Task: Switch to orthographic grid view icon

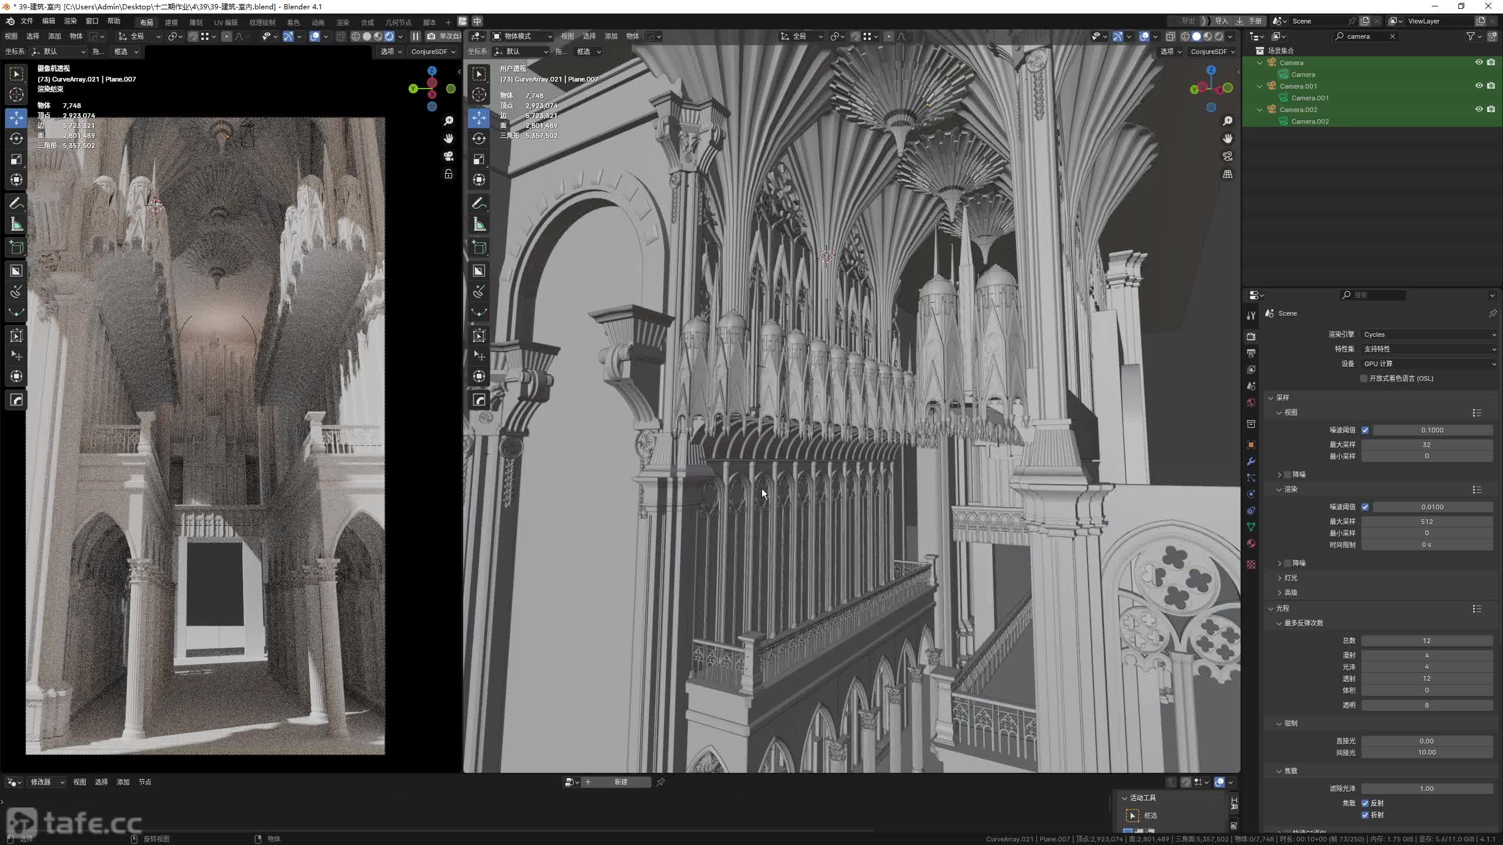Action: click(1228, 174)
